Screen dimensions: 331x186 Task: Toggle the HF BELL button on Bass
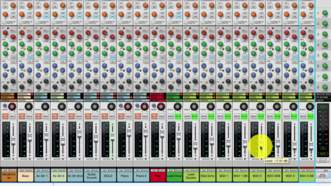30,30
